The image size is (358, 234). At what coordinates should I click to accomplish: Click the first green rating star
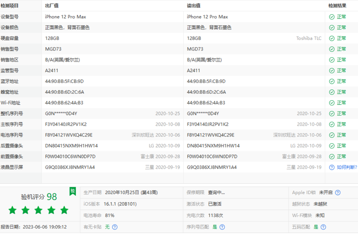pyautogui.click(x=13, y=210)
